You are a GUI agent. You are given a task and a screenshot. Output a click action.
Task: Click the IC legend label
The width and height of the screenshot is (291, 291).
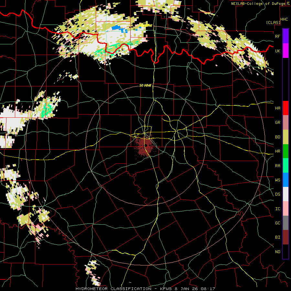(x=277, y=209)
